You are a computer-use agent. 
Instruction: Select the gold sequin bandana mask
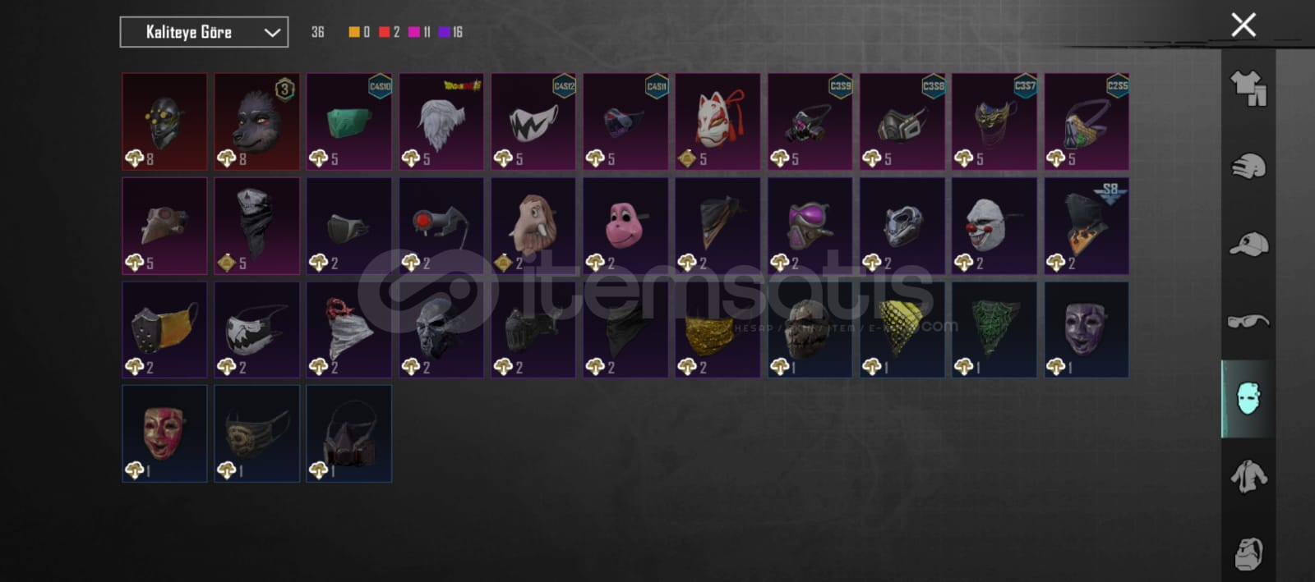[x=717, y=330]
